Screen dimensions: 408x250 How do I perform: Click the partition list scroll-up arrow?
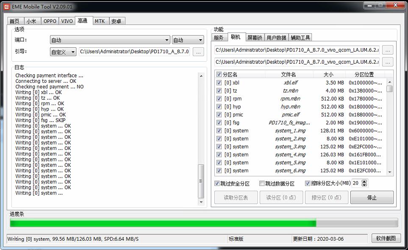389,82
